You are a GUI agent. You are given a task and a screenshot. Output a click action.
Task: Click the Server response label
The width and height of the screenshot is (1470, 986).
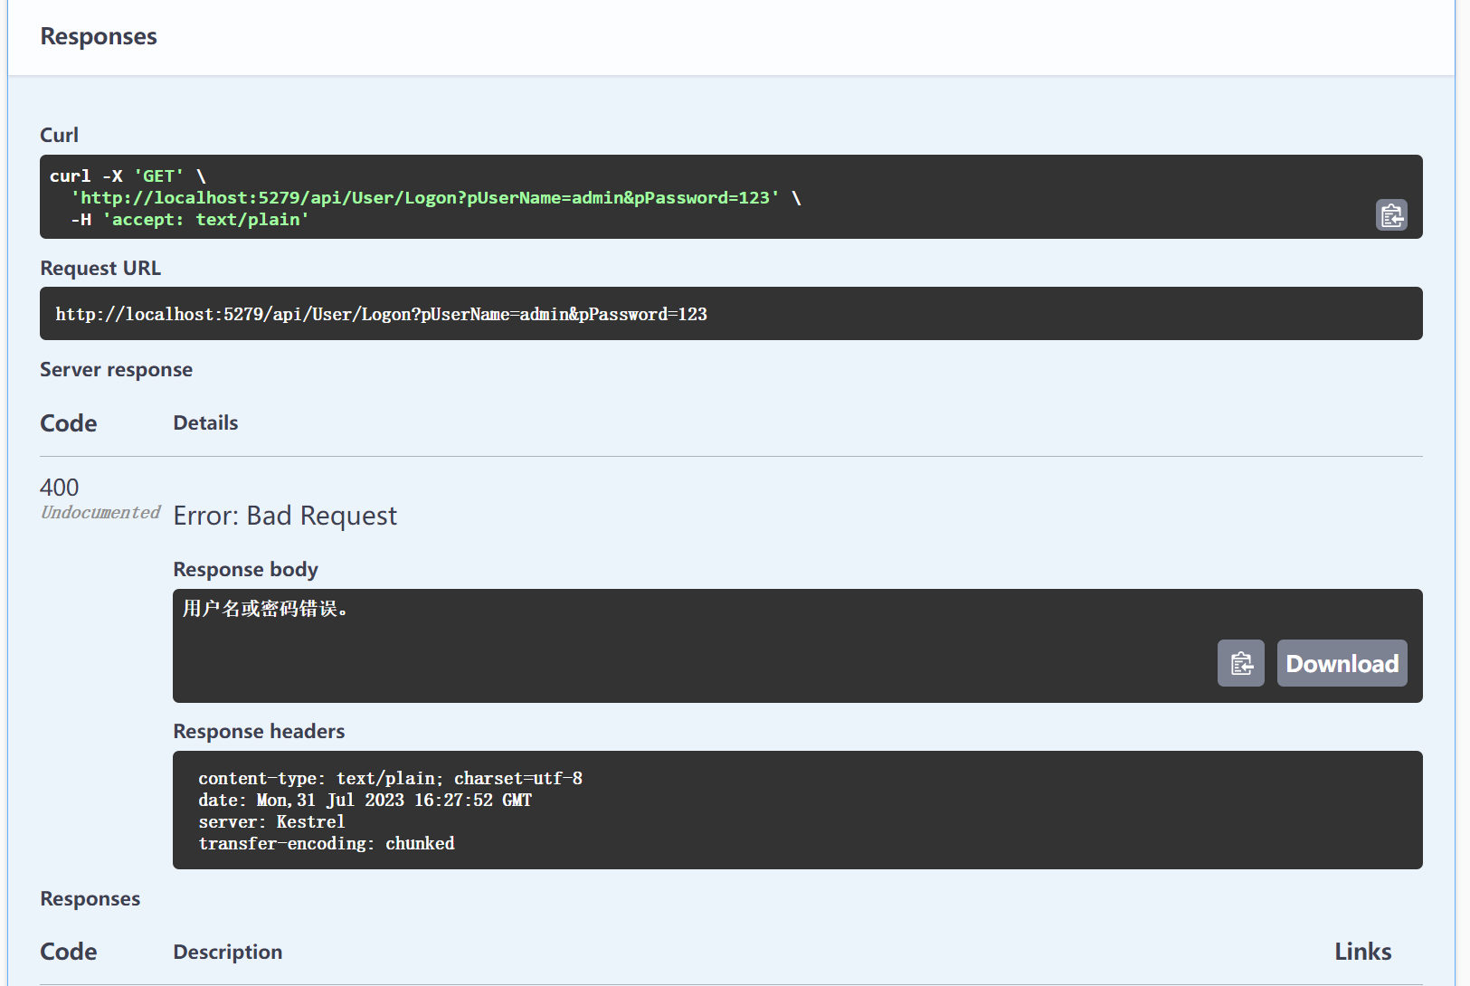(x=116, y=369)
